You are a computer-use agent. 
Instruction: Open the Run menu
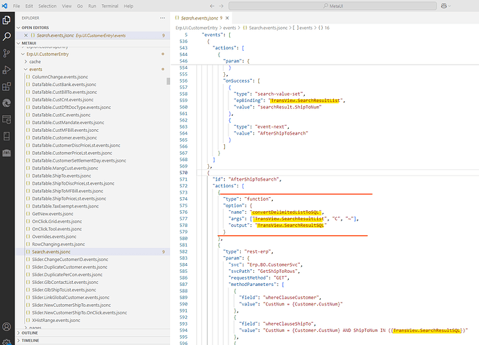click(92, 6)
